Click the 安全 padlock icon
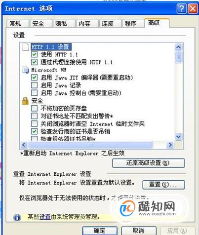The width and height of the screenshot is (199, 235). point(25,101)
